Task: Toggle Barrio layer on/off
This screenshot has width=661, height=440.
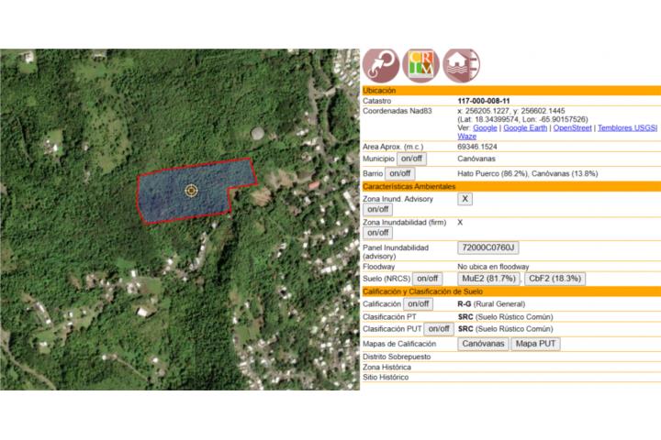Action: click(399, 173)
